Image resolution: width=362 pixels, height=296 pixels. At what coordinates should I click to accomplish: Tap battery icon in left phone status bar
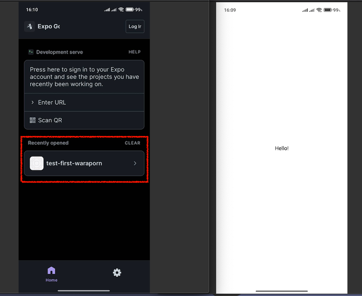(x=130, y=10)
